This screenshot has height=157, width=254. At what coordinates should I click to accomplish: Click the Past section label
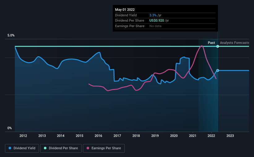211,43
